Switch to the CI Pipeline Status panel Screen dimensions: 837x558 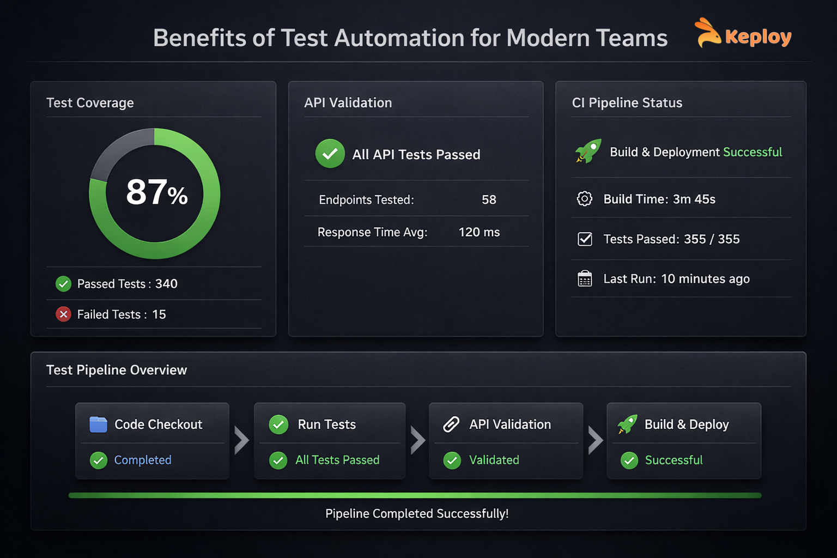point(627,102)
